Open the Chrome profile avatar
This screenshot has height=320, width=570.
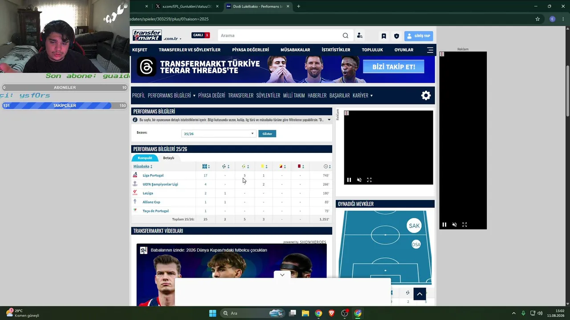click(553, 19)
